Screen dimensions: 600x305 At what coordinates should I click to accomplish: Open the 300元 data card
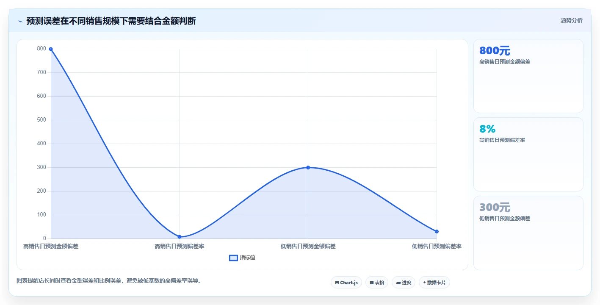click(x=528, y=233)
